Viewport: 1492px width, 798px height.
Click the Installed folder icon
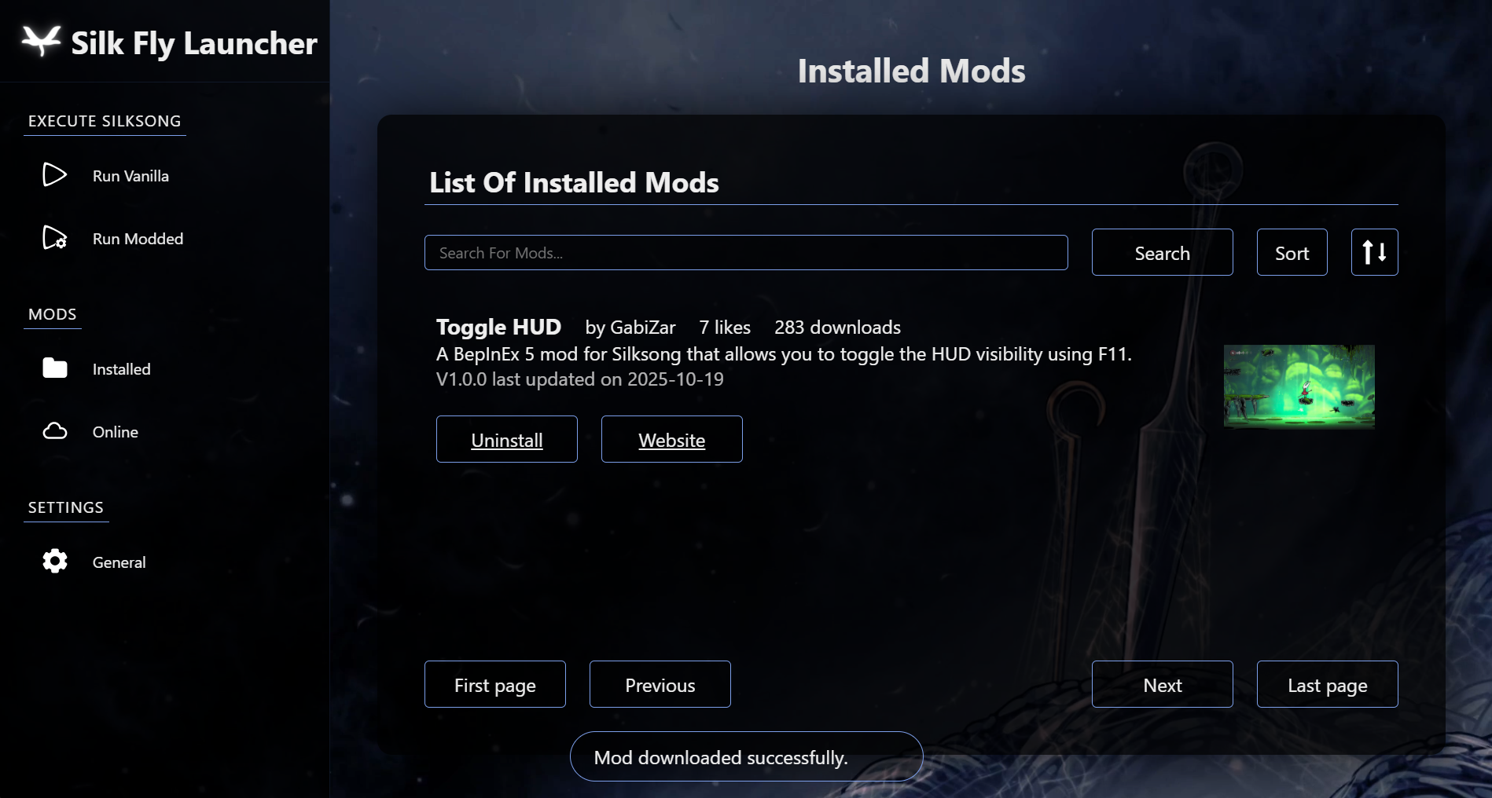coord(54,368)
